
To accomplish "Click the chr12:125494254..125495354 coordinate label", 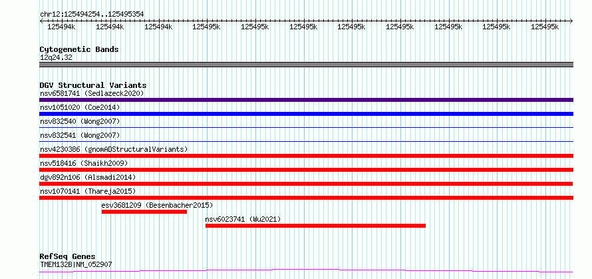I will click(x=92, y=14).
